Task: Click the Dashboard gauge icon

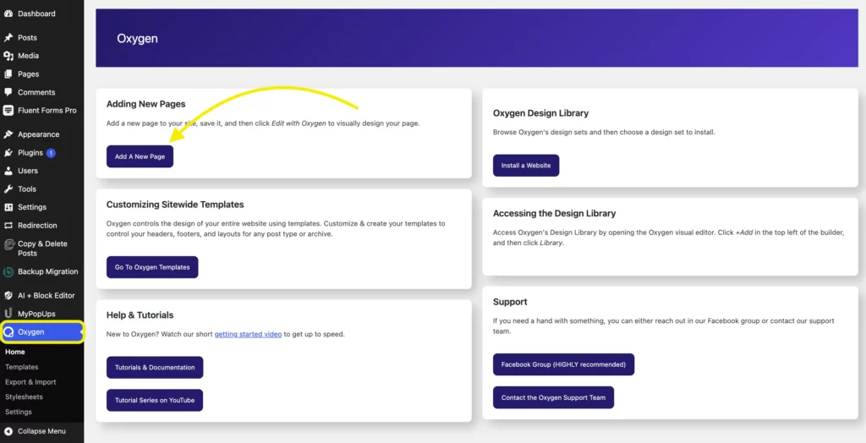Action: click(x=8, y=14)
